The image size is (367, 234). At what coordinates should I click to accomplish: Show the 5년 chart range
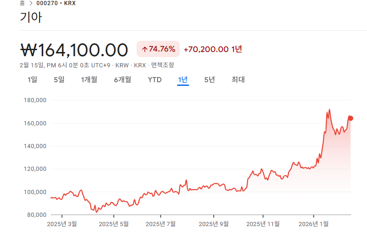click(x=210, y=79)
